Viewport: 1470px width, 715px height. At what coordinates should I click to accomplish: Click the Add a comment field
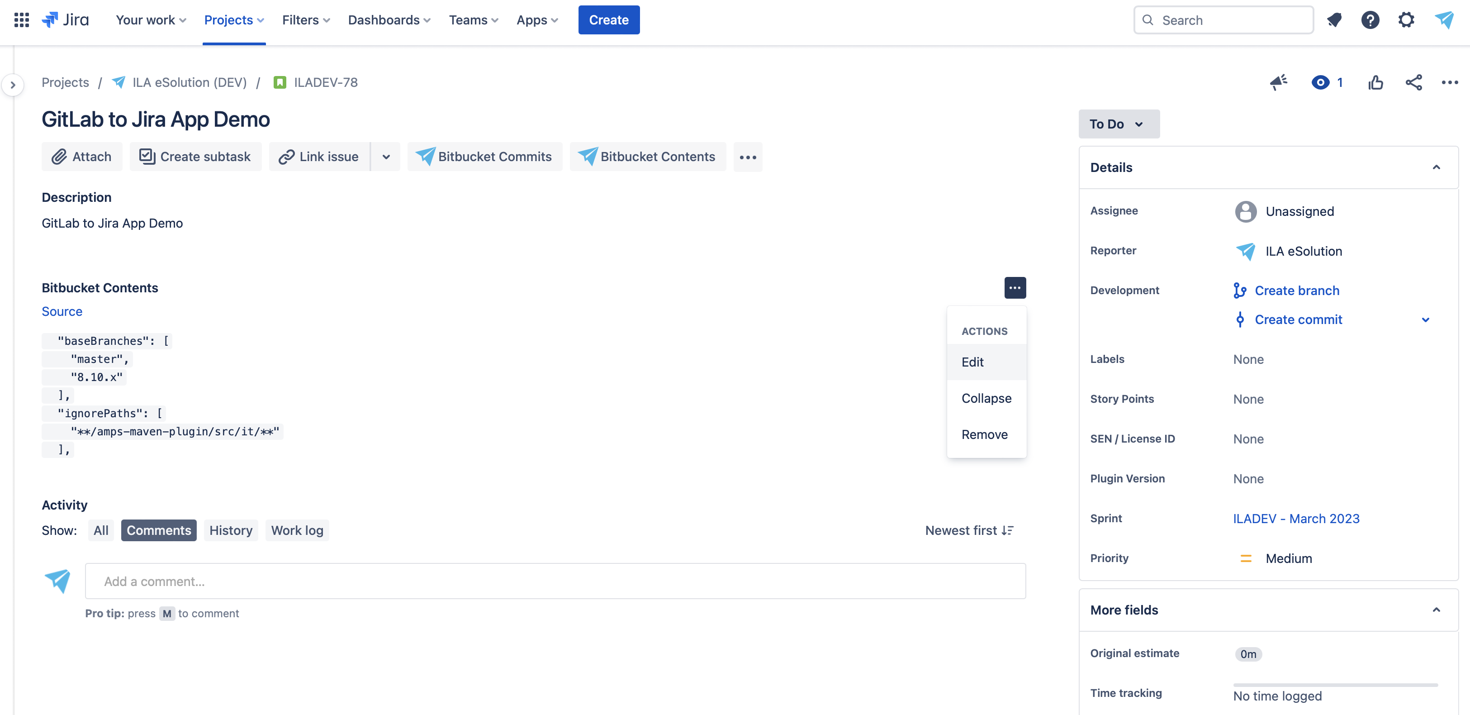tap(555, 582)
